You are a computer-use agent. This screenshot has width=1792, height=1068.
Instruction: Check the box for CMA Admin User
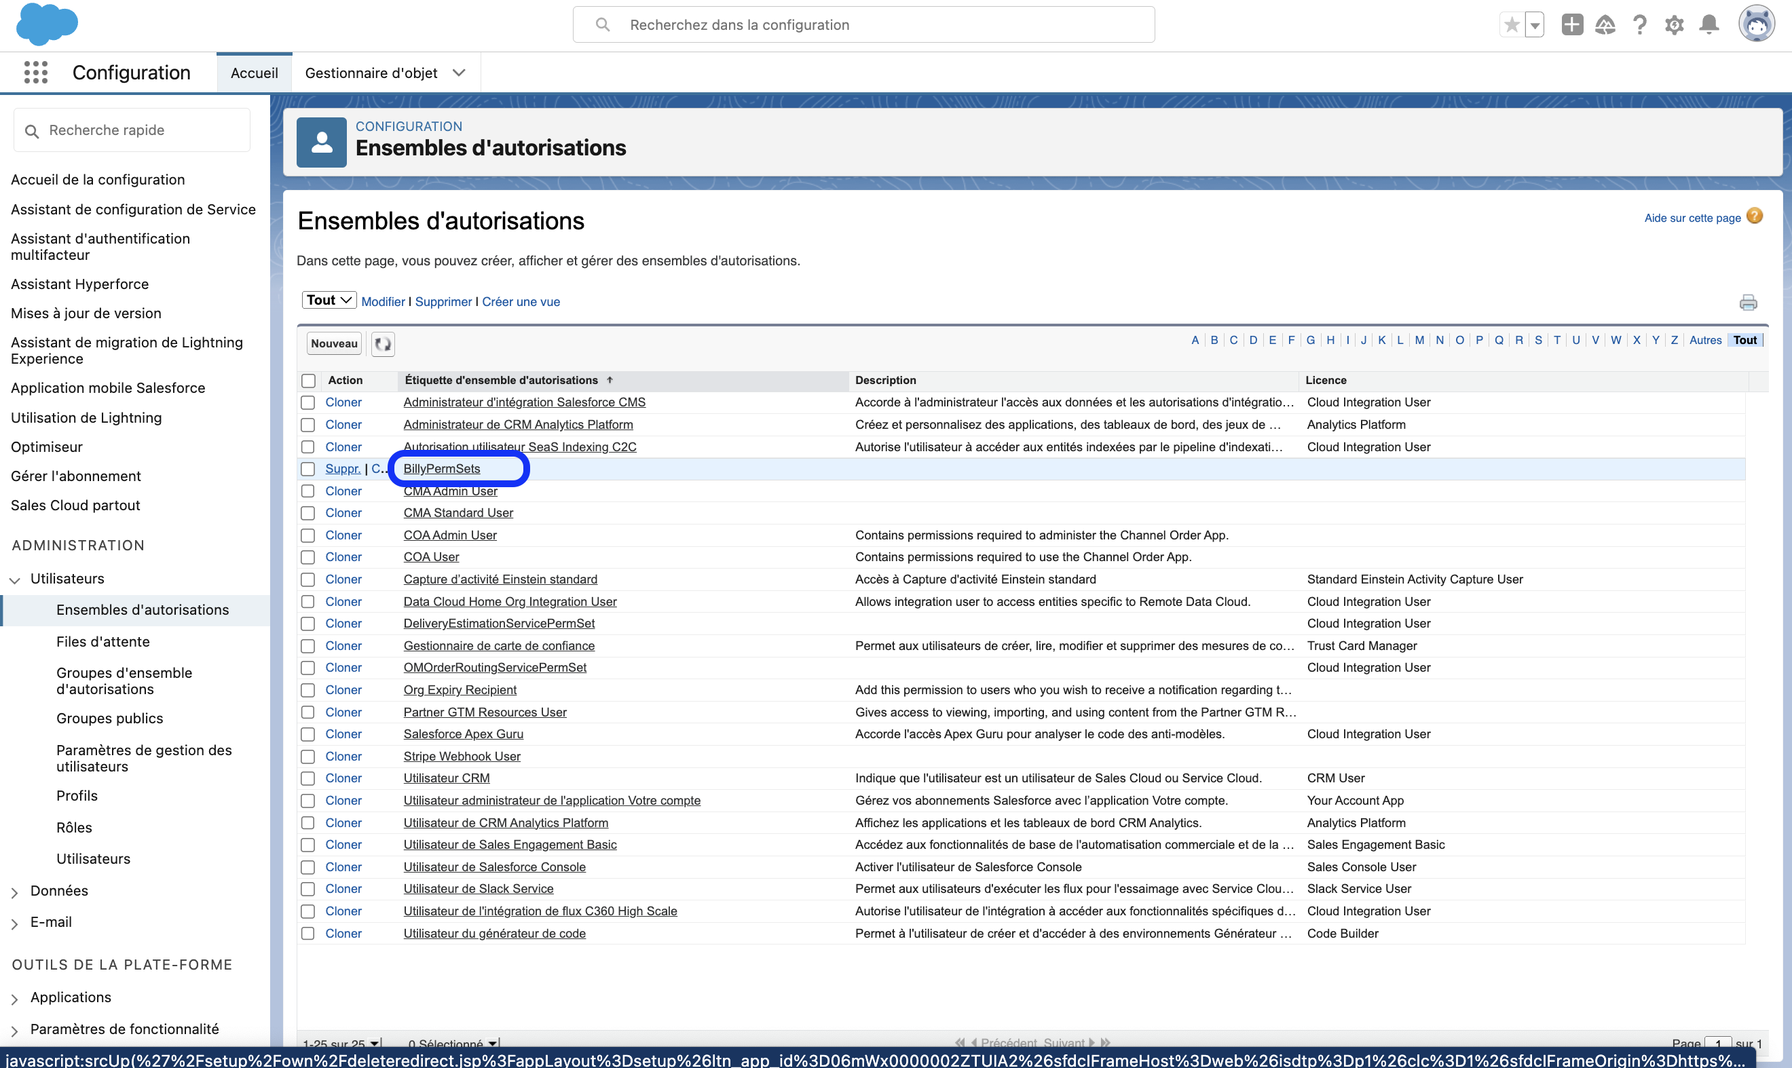(308, 491)
